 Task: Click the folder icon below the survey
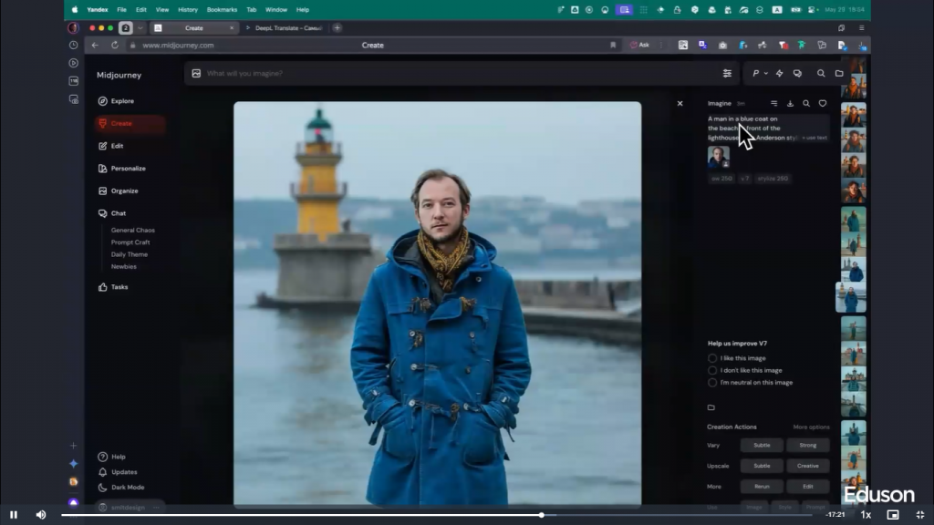pos(711,407)
